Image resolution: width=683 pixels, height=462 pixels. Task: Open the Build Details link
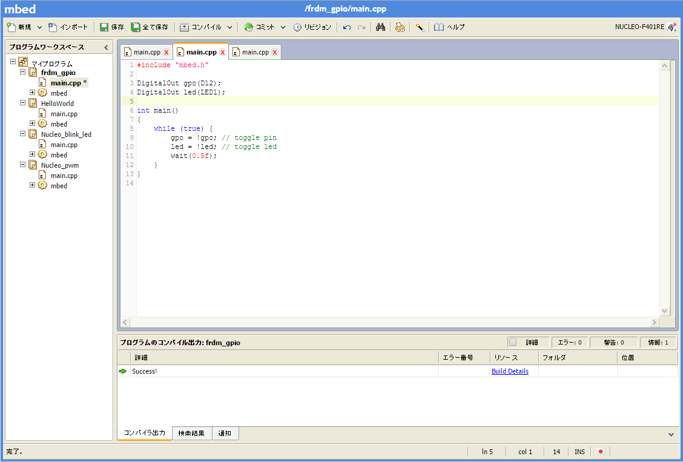(510, 371)
